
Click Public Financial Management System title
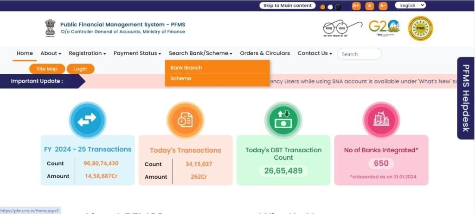tap(122, 25)
